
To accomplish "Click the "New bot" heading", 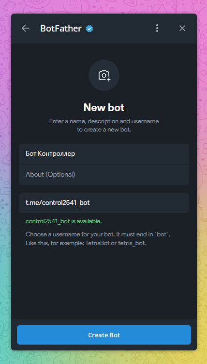I will tap(104, 108).
